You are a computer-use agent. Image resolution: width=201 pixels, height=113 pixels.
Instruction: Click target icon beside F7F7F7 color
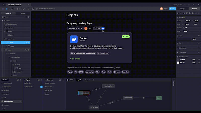(199, 63)
